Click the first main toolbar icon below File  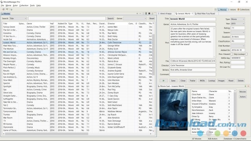click(3, 9)
